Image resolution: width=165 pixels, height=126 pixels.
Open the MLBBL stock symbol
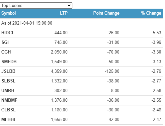point(9,120)
